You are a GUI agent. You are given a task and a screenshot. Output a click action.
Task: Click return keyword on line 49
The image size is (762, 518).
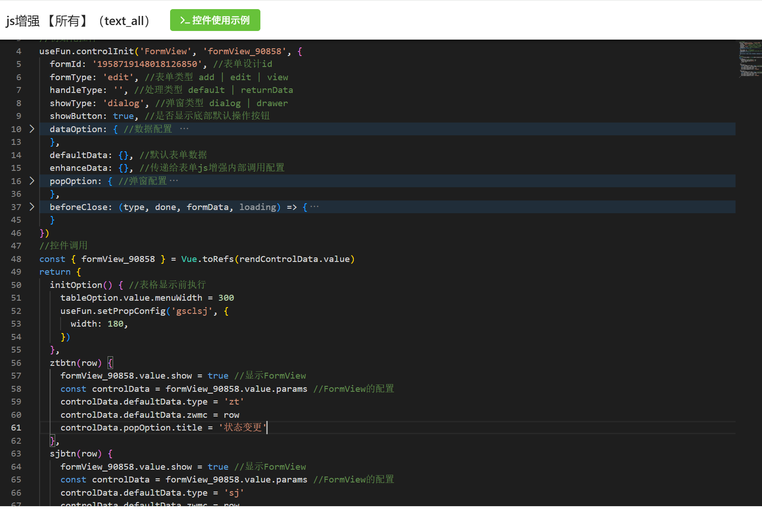coord(55,272)
